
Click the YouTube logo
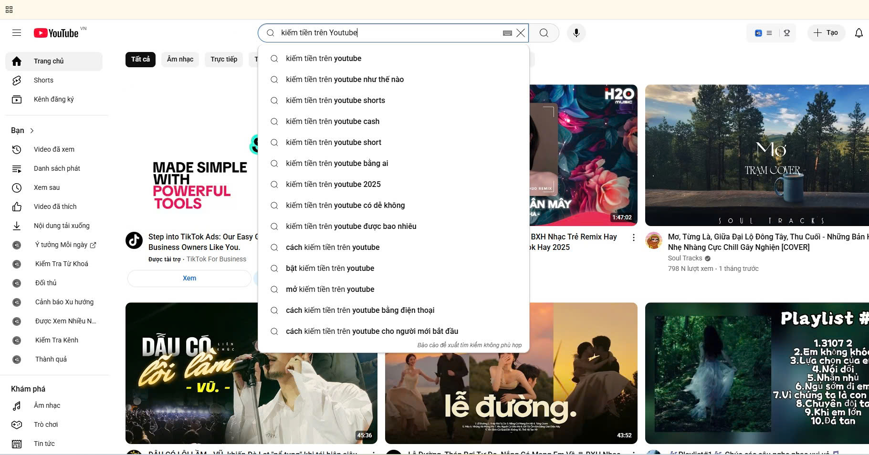click(56, 33)
